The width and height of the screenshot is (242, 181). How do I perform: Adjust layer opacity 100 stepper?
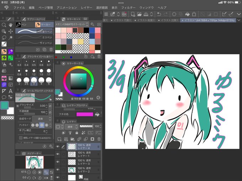tap(100, 126)
